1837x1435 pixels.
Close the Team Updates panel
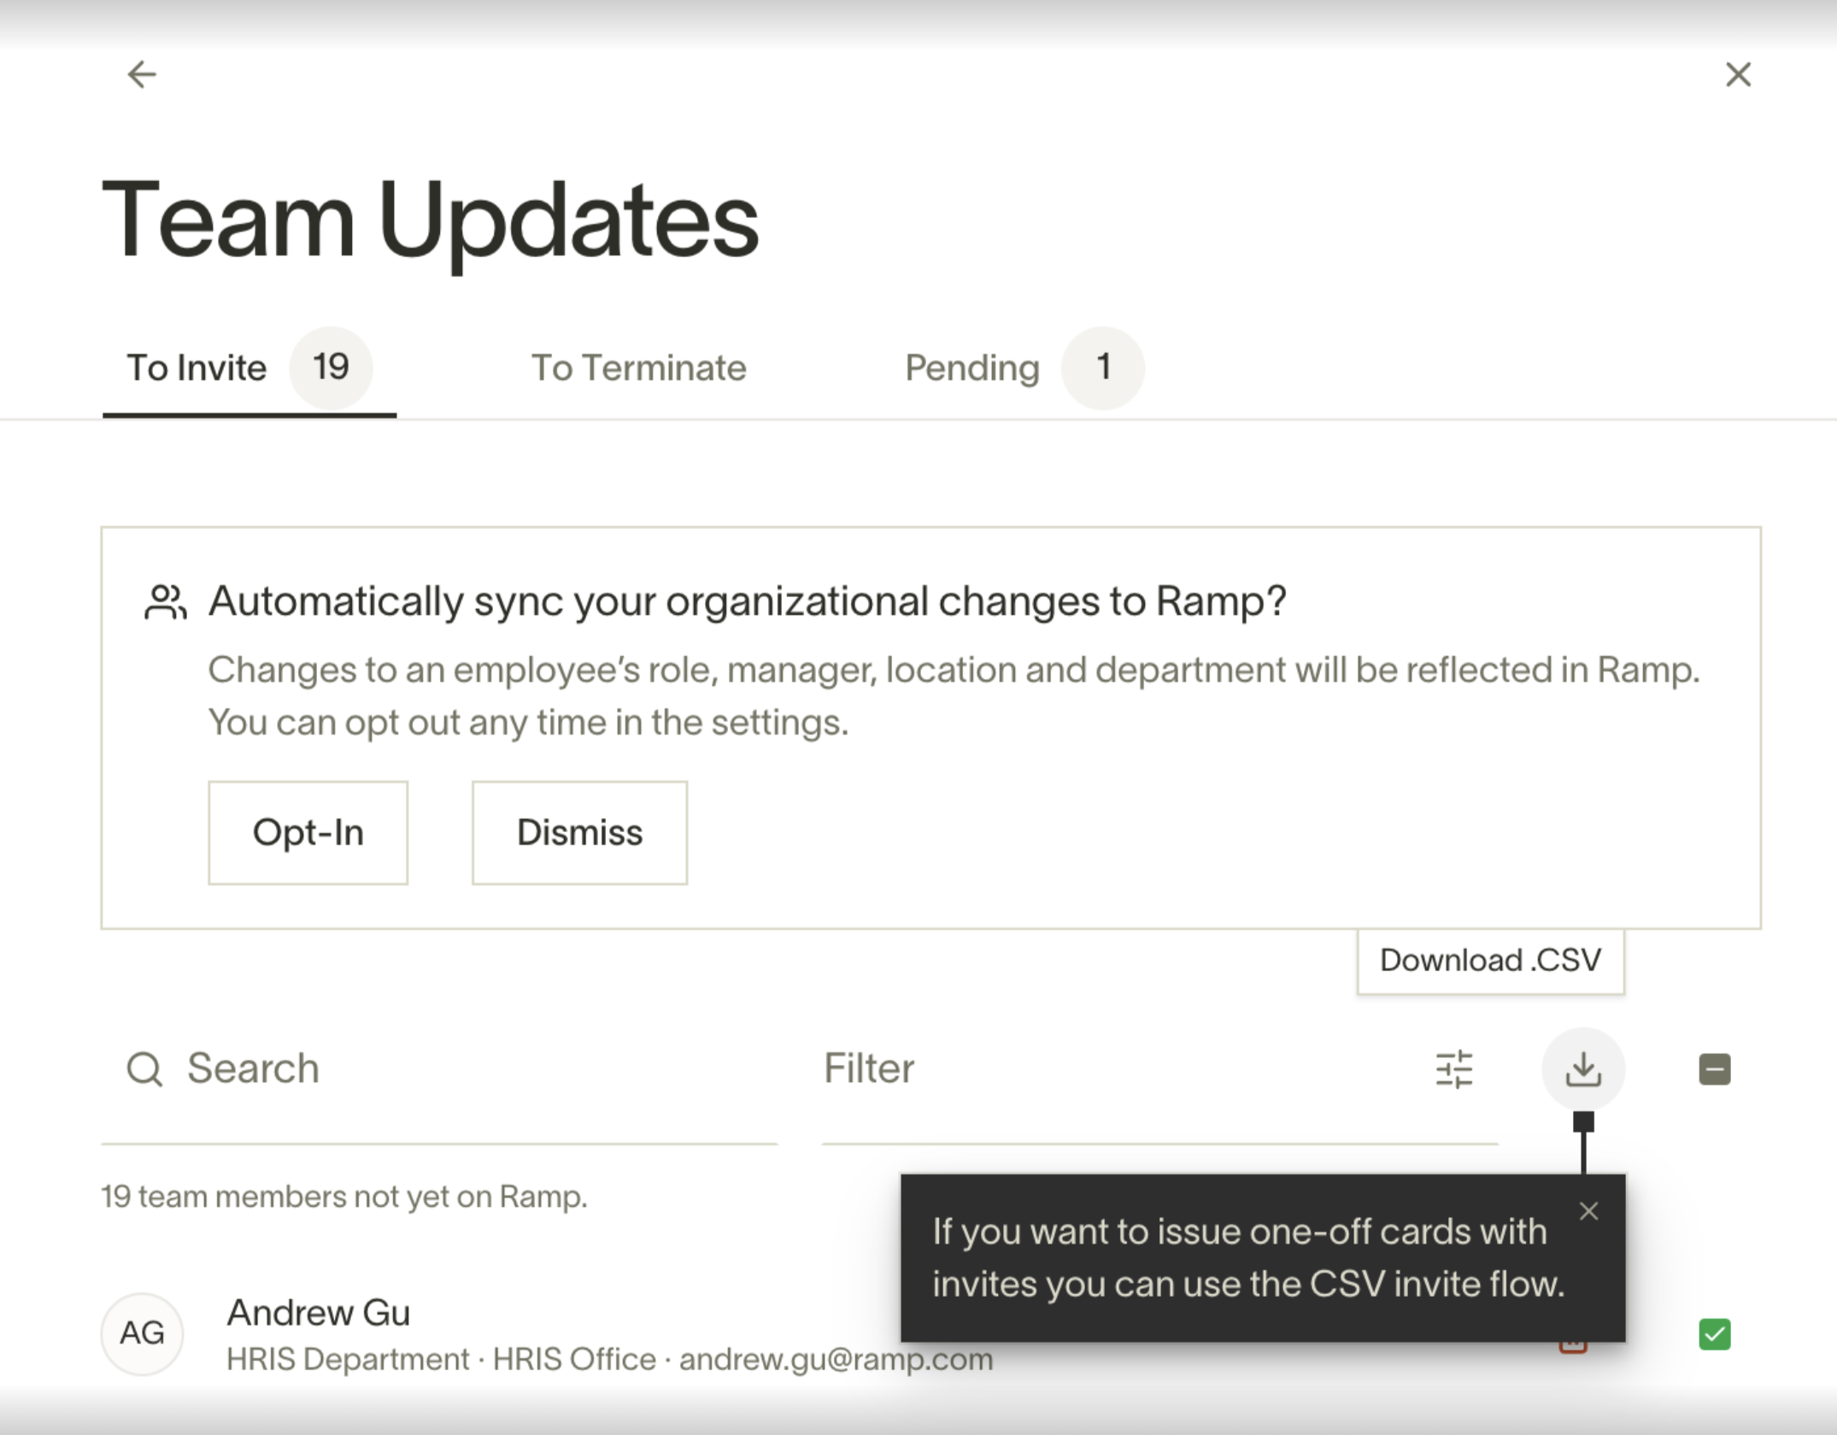1738,74
